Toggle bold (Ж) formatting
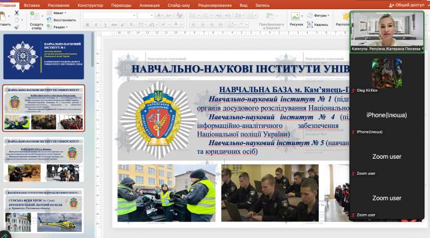This screenshot has height=238, width=430. [x=87, y=25]
